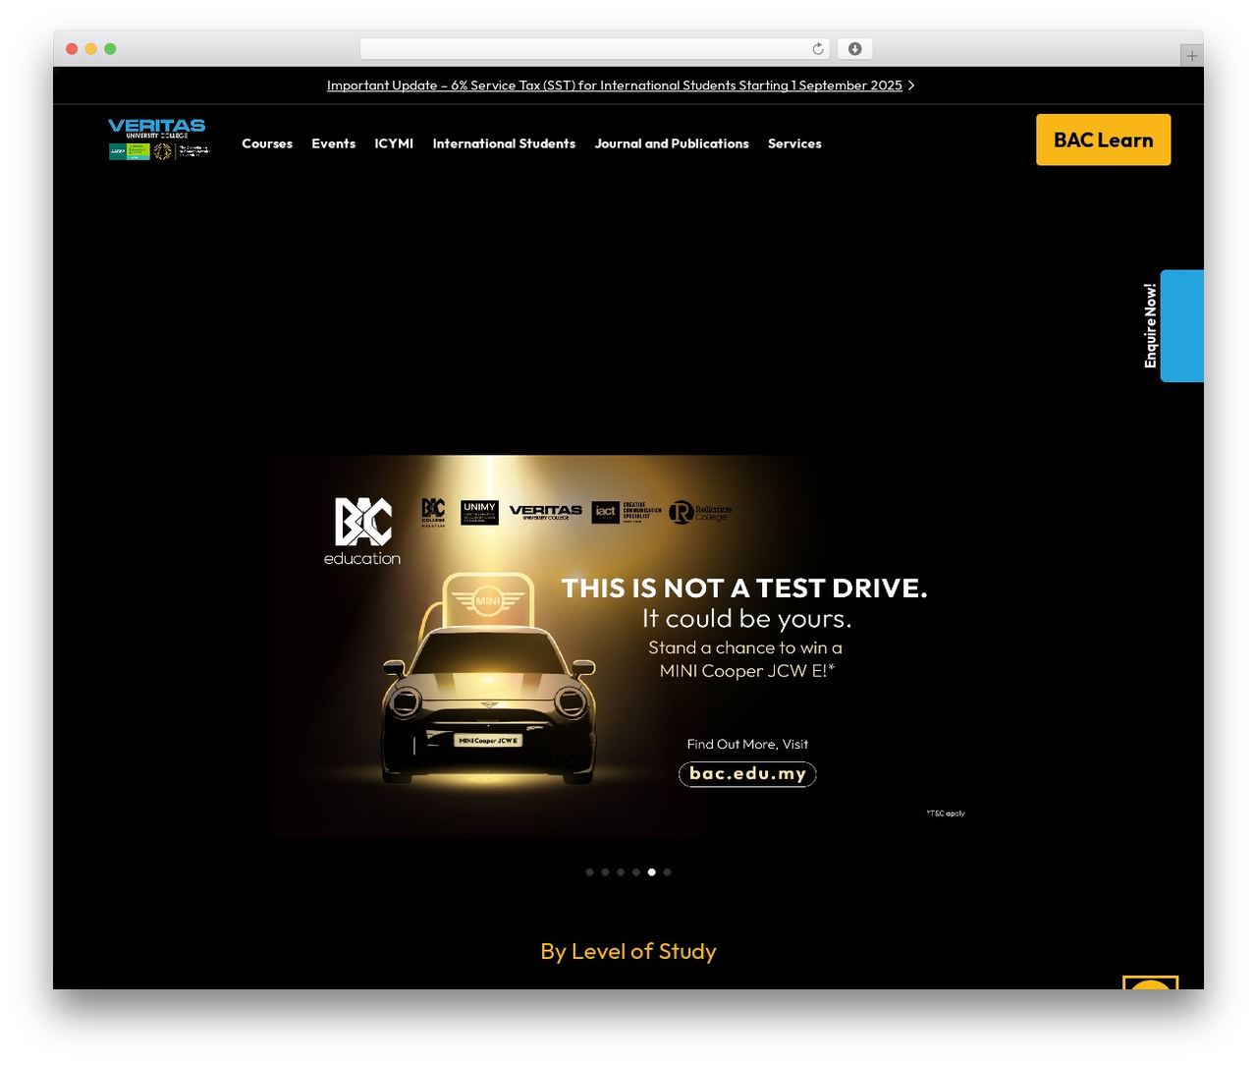
Task: Go to the last carousel slide dot
Action: [668, 872]
